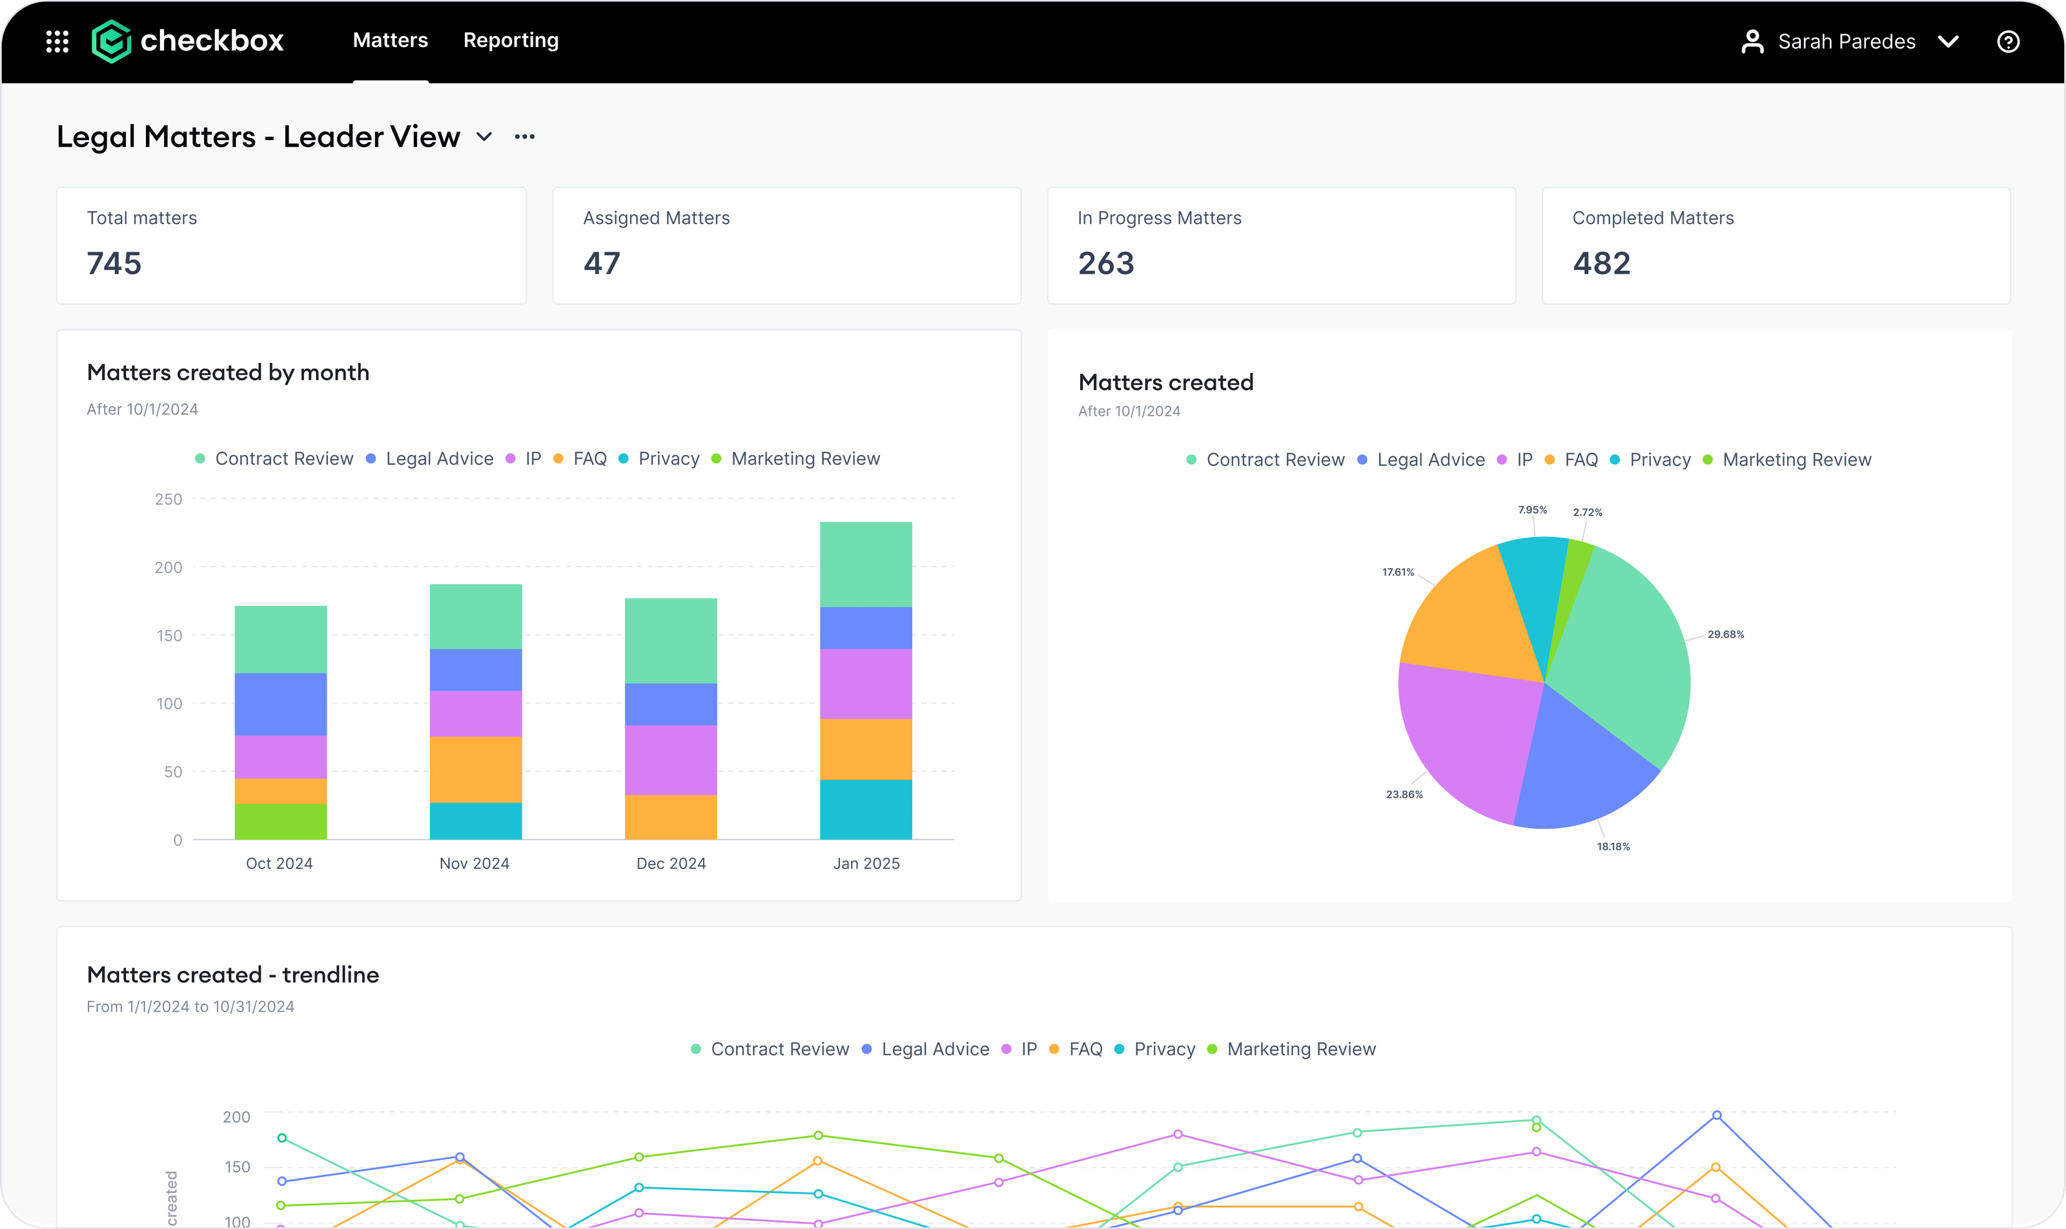2066x1229 pixels.
Task: Click the Jan 2025 Contract Review bar segment
Action: click(866, 564)
